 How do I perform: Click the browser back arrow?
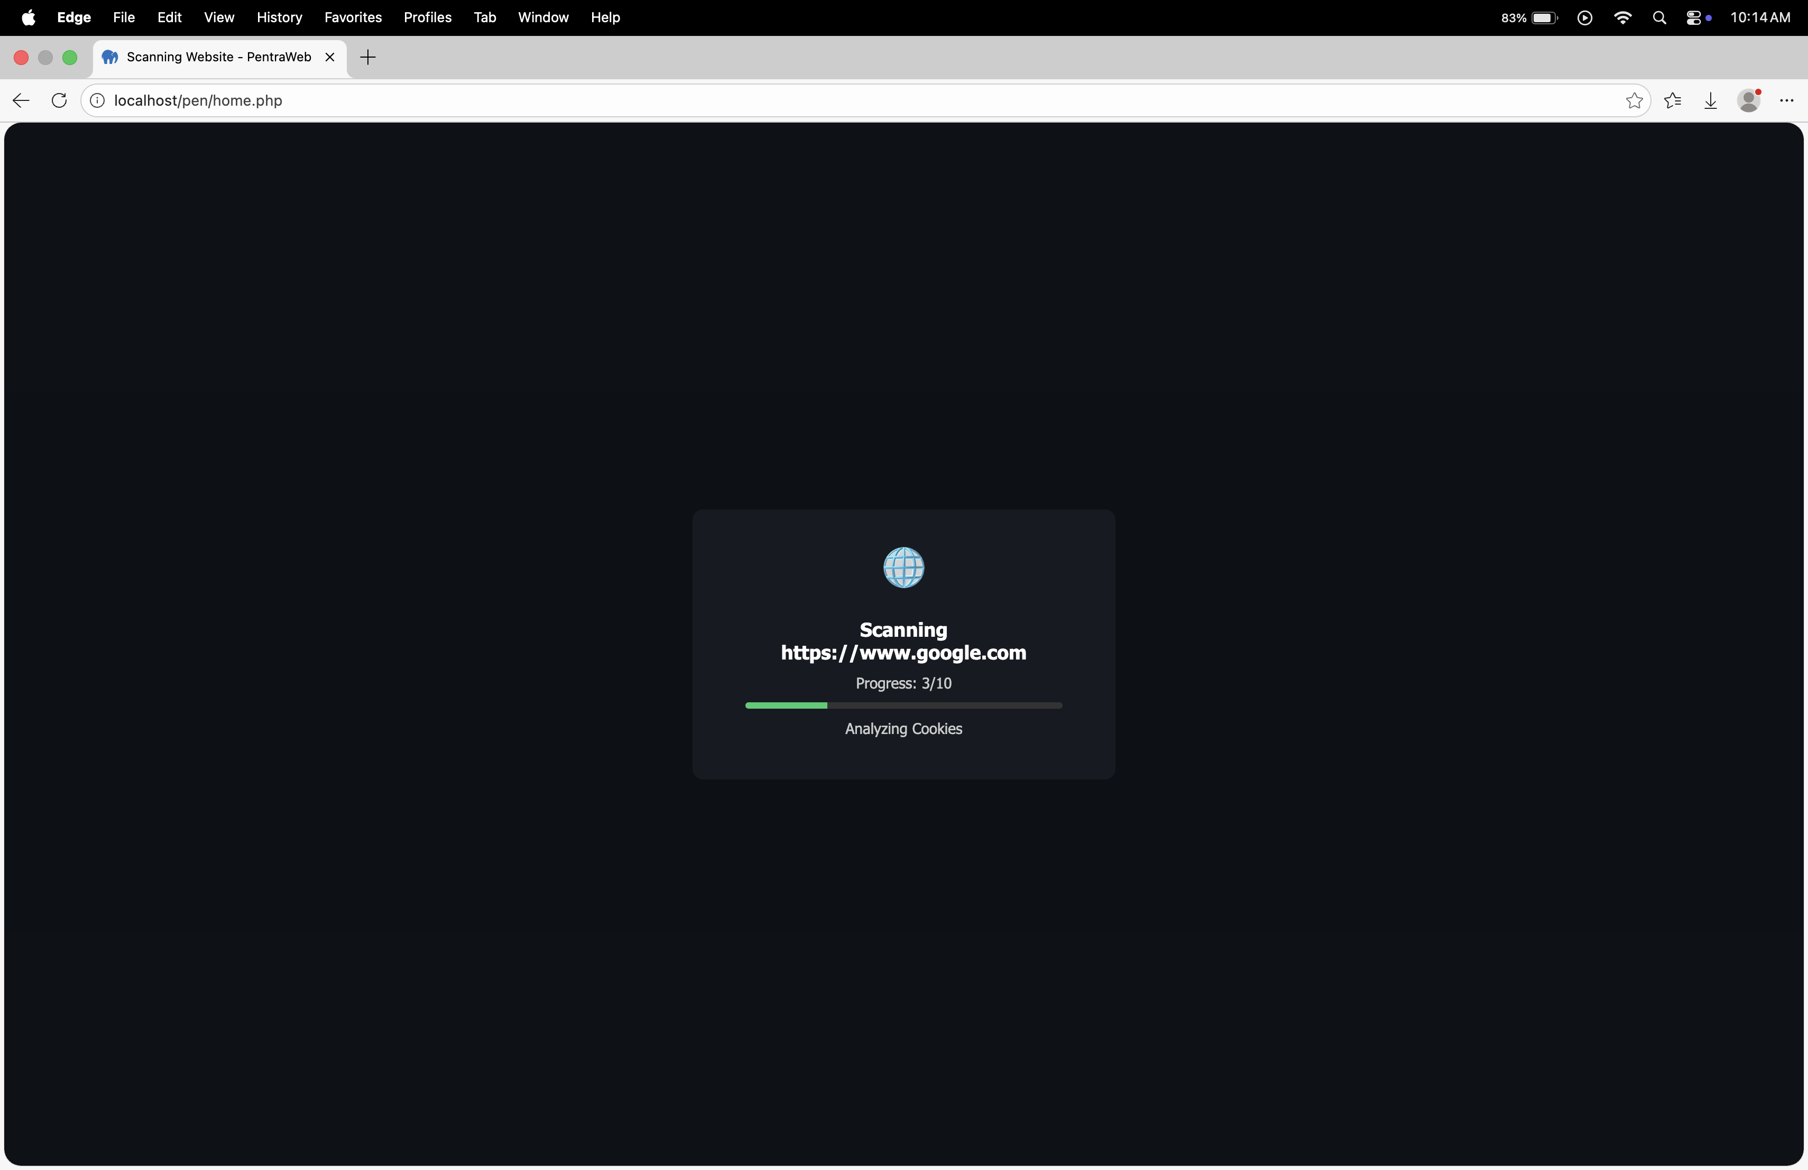coord(21,100)
